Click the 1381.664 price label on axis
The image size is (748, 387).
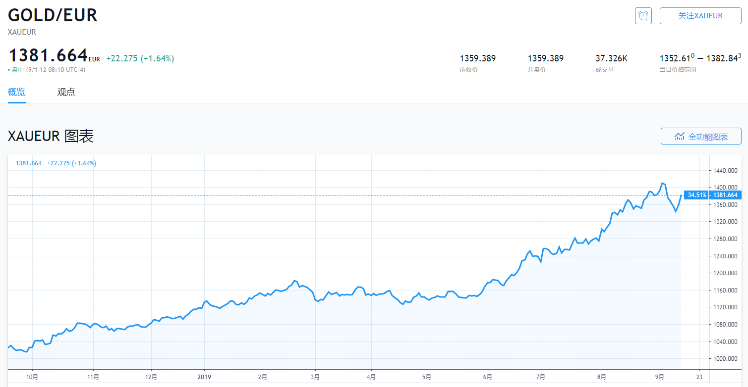pos(725,195)
